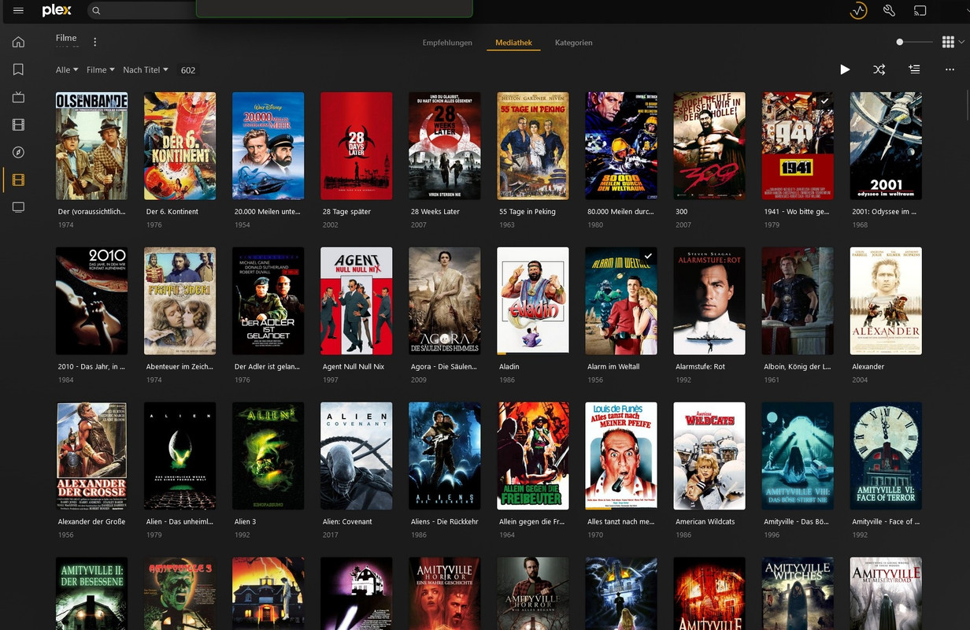Click title Alexander der Große
This screenshot has height=630, width=970.
[91, 522]
